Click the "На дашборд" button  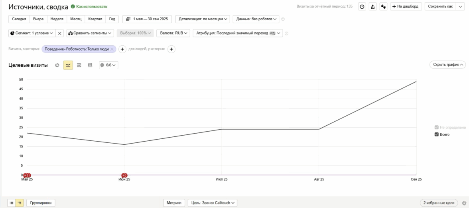[405, 7]
